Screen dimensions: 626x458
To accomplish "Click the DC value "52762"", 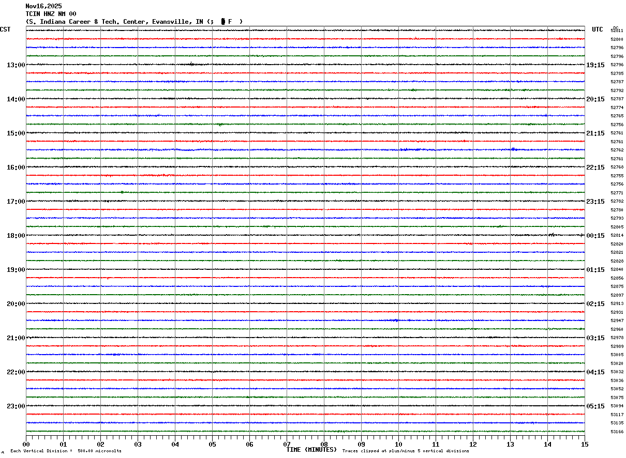I will tap(617, 150).
